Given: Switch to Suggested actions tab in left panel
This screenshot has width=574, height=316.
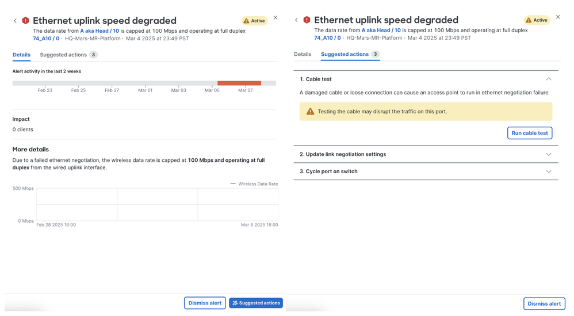Looking at the screenshot, I should click(x=68, y=55).
